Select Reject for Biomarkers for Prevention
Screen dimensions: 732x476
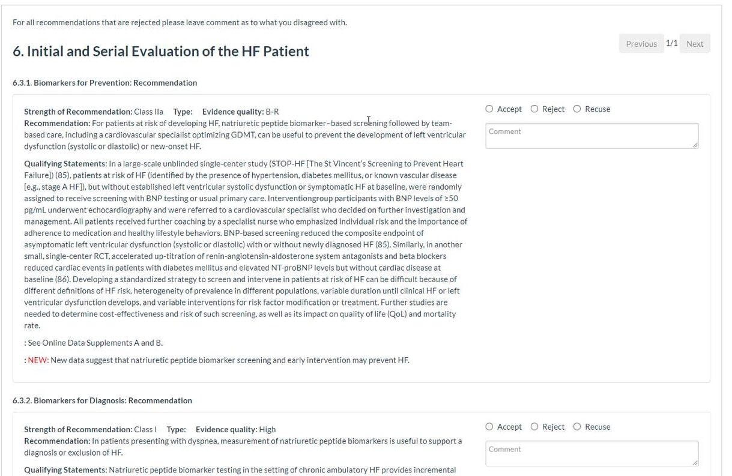(x=534, y=109)
